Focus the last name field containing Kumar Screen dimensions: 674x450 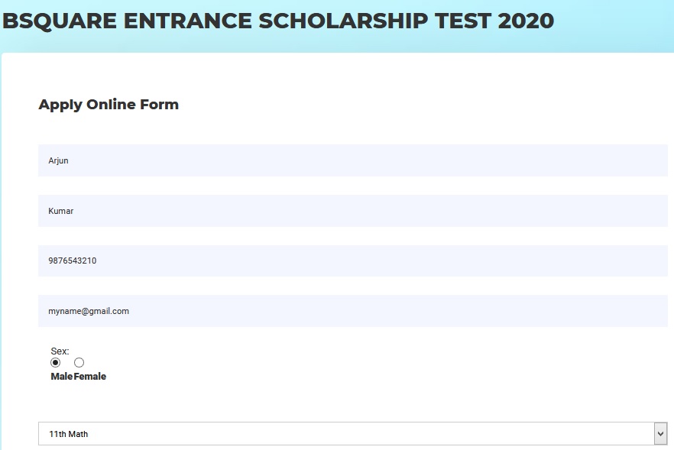[352, 211]
